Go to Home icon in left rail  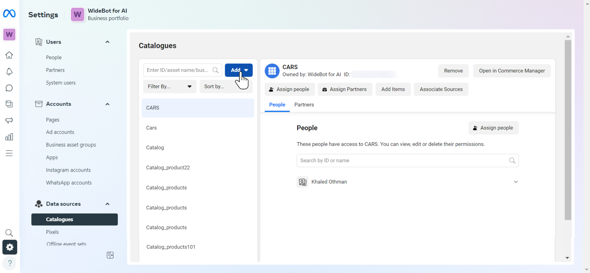coord(9,55)
